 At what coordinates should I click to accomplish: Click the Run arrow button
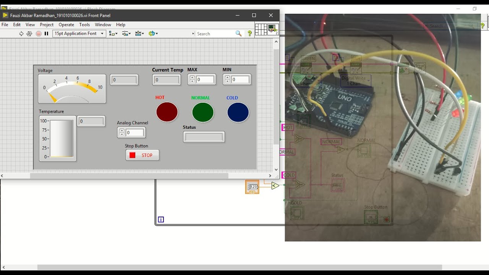point(21,34)
